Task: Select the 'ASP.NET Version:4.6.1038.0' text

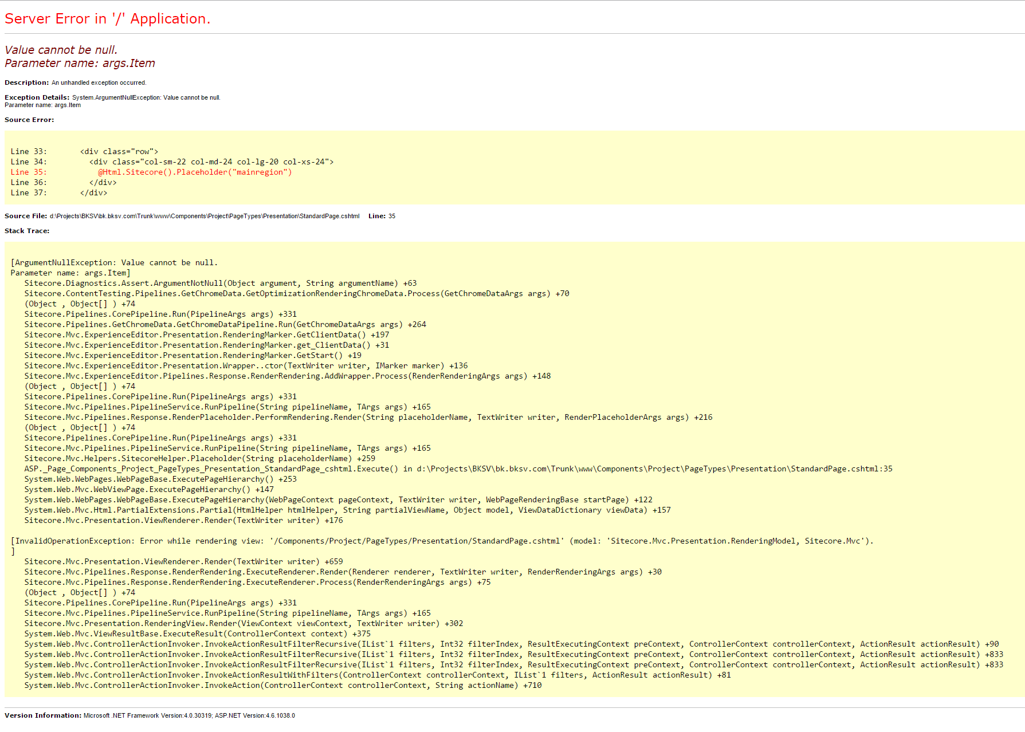Action: (254, 715)
